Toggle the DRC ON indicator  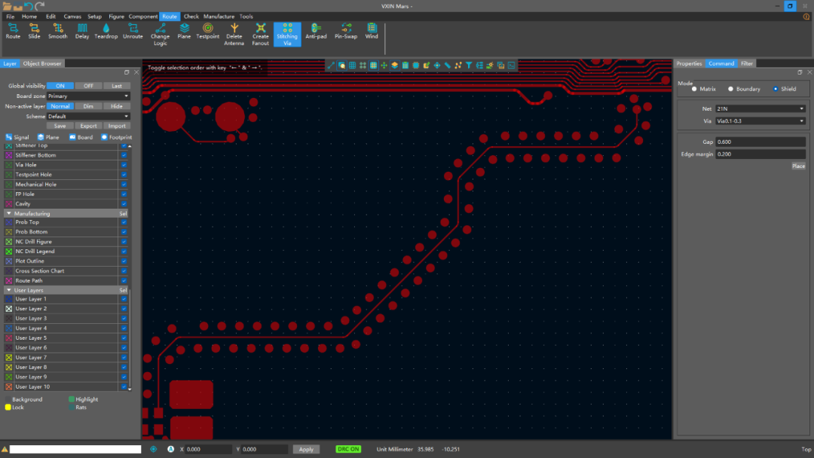point(347,450)
